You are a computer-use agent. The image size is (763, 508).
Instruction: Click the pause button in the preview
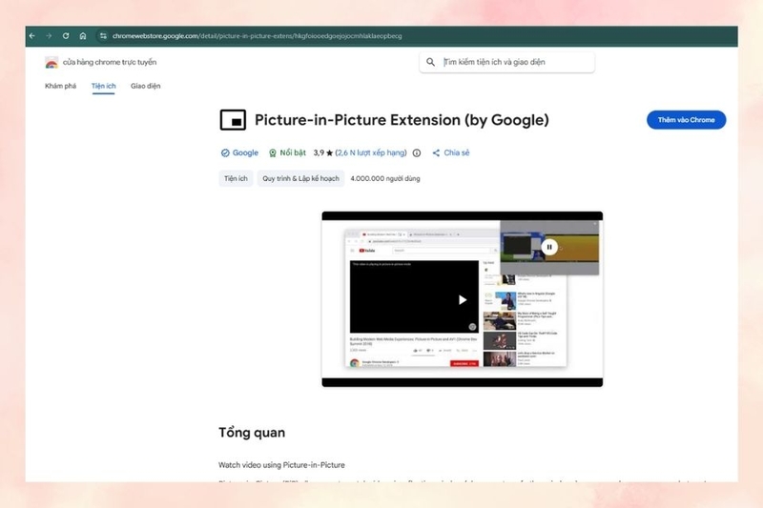[549, 247]
